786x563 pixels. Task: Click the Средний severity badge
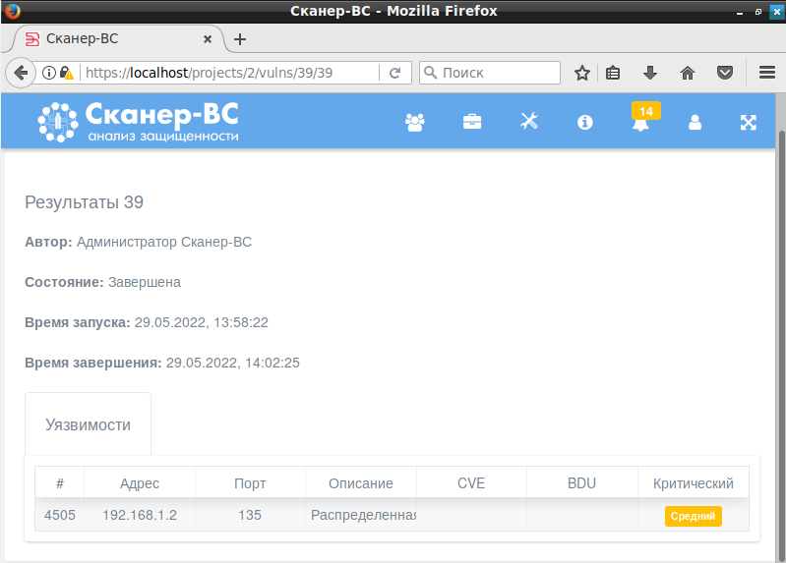[693, 516]
